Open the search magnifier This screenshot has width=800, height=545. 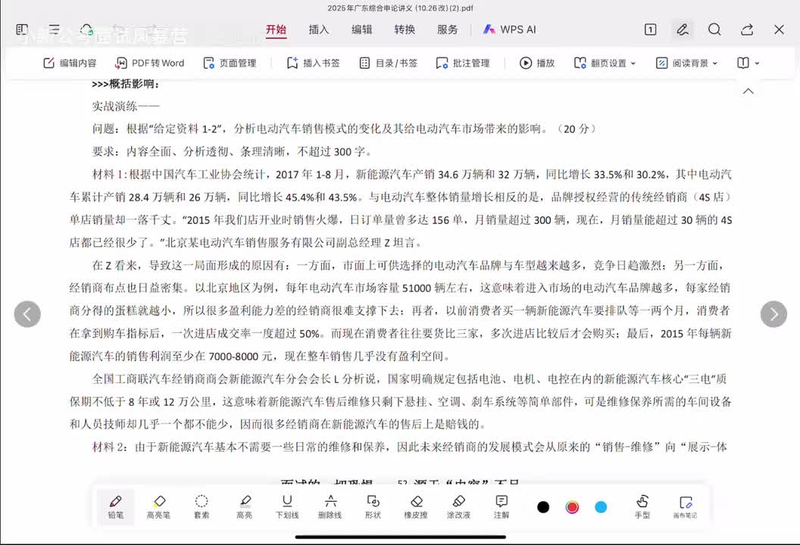[715, 30]
